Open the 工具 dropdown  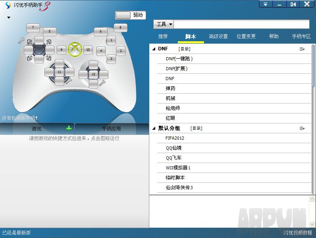(x=164, y=24)
